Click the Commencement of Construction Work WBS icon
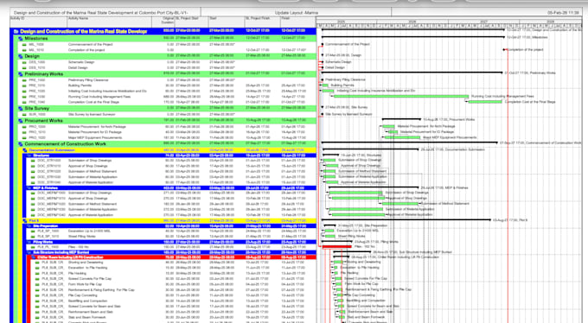This screenshot has width=588, height=323. [21, 144]
